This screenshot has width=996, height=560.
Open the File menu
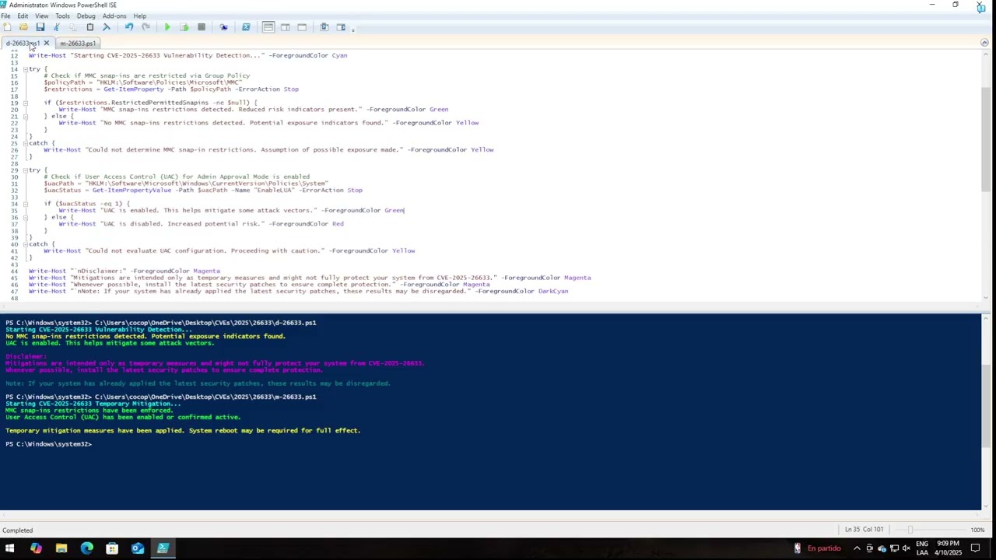point(5,16)
